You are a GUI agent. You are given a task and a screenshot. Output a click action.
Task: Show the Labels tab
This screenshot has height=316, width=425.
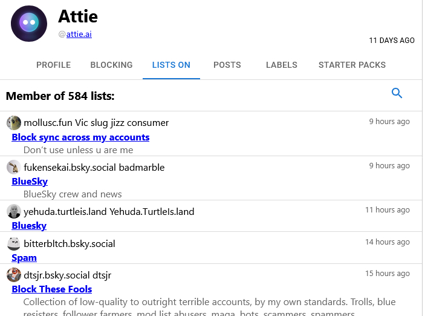(x=282, y=65)
